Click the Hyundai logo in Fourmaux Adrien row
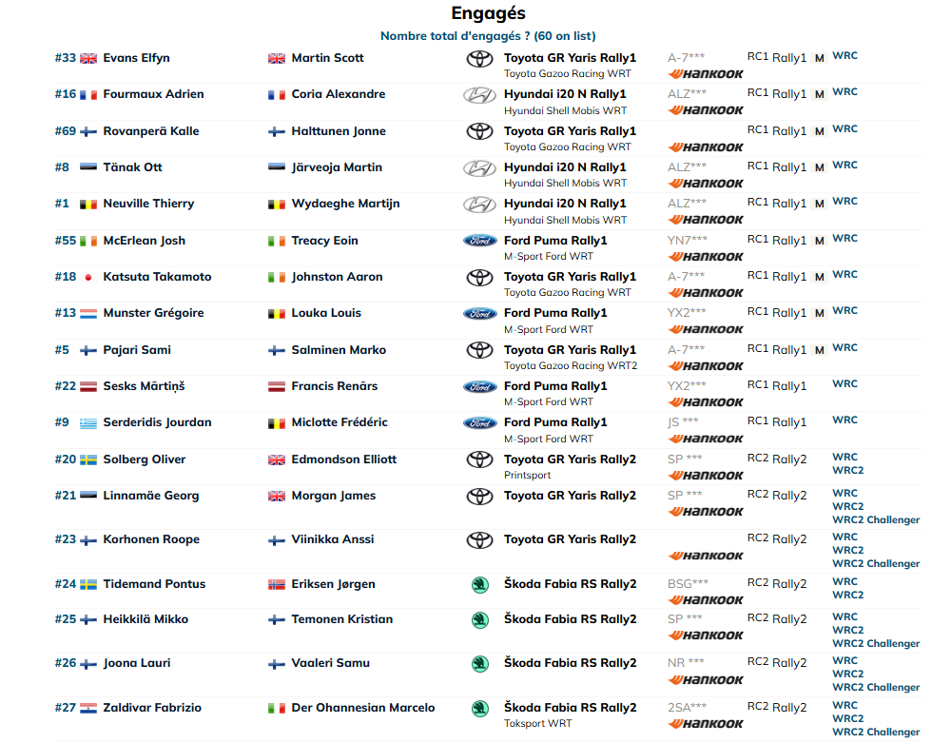The height and width of the screenshot is (743, 951). coord(479,95)
